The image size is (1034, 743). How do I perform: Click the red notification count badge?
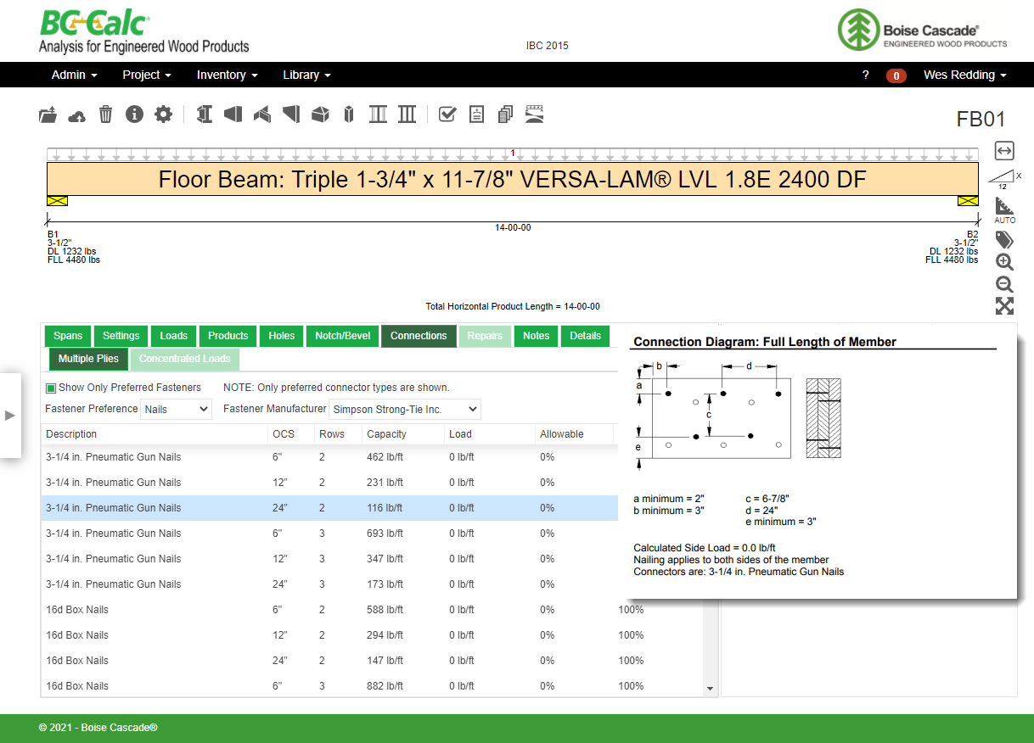896,75
